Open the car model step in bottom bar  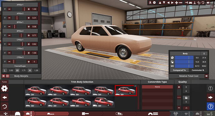tap(17, 114)
